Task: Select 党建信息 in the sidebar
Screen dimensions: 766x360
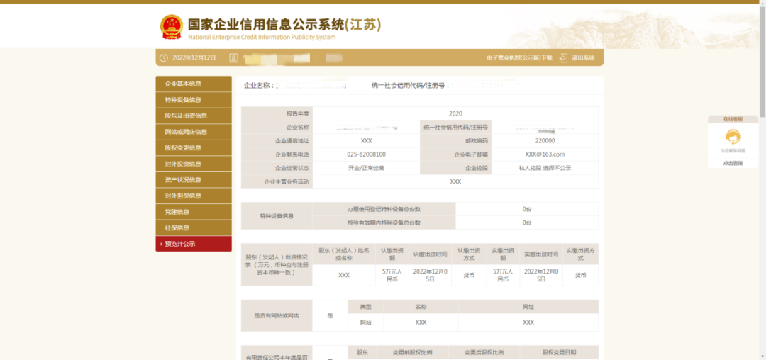Action: (193, 212)
